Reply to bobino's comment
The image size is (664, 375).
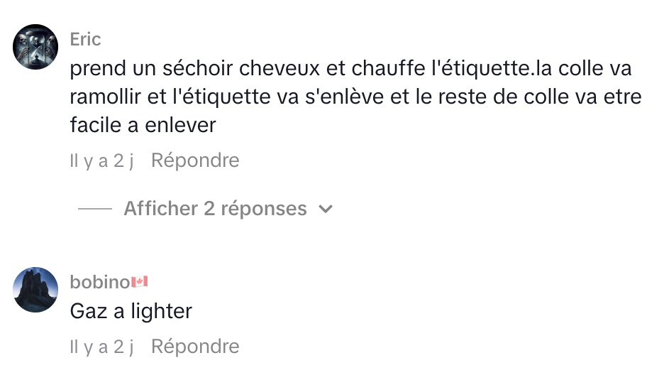point(195,347)
